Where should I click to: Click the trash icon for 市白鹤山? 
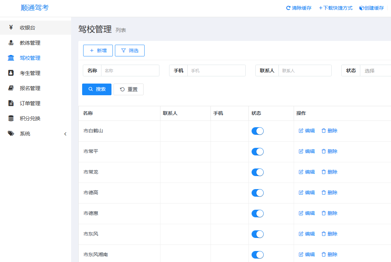(324, 131)
